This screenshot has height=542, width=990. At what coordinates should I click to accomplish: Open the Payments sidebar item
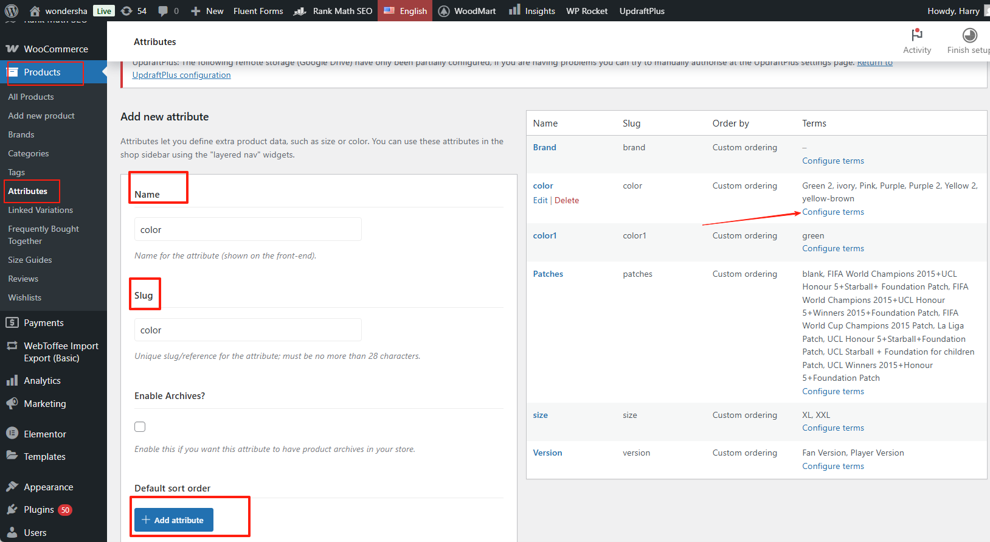(x=43, y=323)
